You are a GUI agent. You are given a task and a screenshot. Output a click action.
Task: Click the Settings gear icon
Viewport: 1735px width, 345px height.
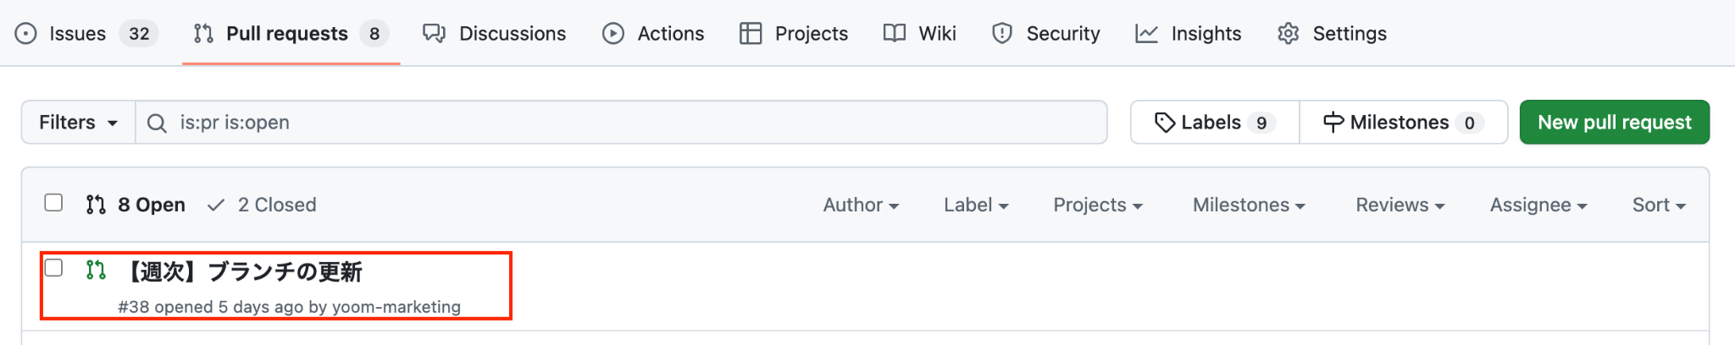[1289, 34]
